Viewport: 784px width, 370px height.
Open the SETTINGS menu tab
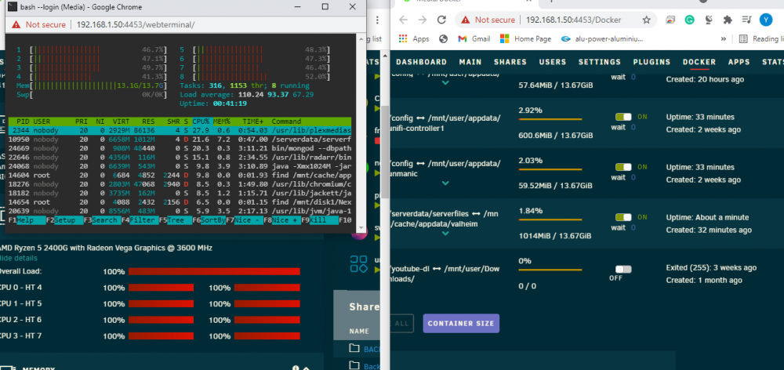600,62
